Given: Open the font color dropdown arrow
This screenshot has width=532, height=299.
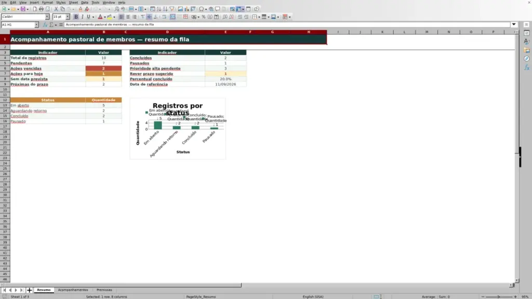Looking at the screenshot, I should (105, 17).
